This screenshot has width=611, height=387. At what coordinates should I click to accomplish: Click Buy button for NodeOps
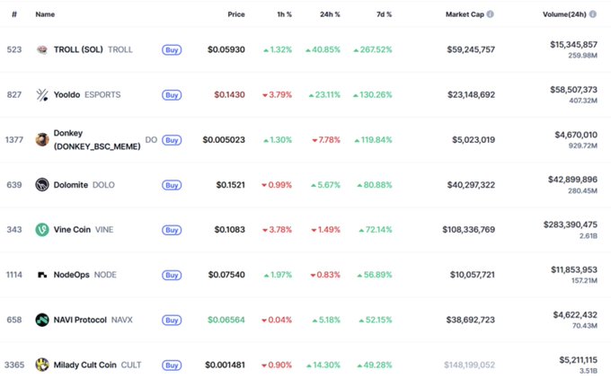[x=172, y=276]
